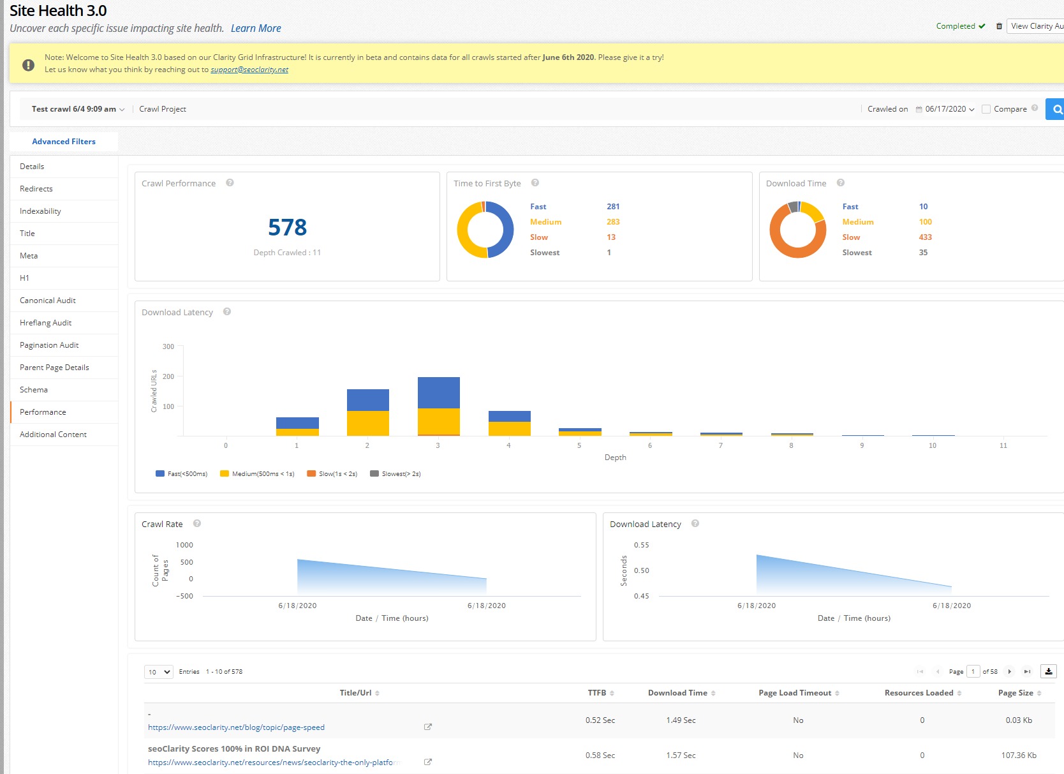1064x774 pixels.
Task: Jump to last page with pagination arrow
Action: pos(1026,671)
